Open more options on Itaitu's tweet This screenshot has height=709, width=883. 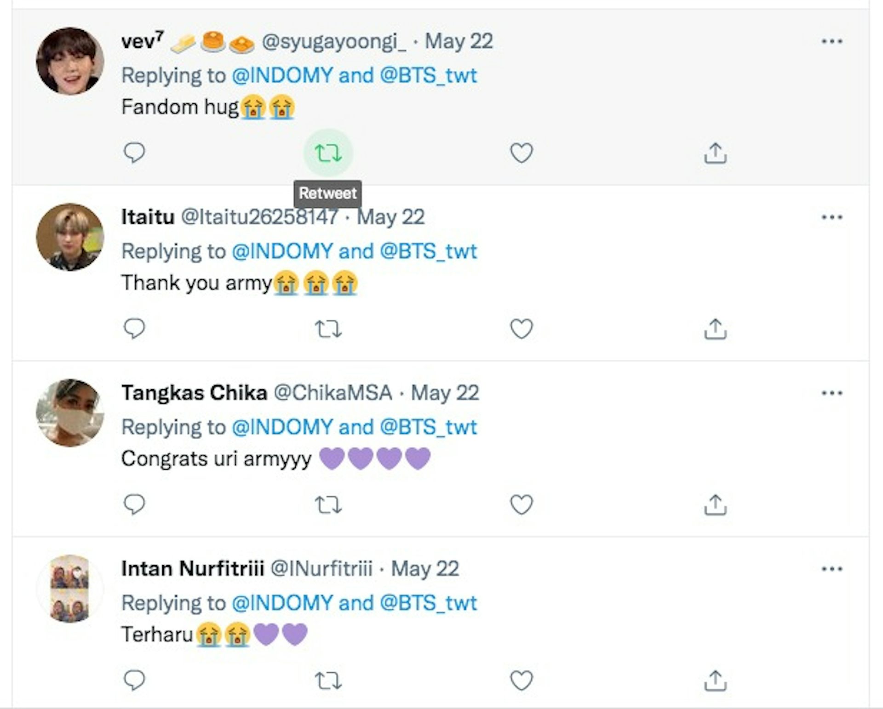pyautogui.click(x=832, y=217)
